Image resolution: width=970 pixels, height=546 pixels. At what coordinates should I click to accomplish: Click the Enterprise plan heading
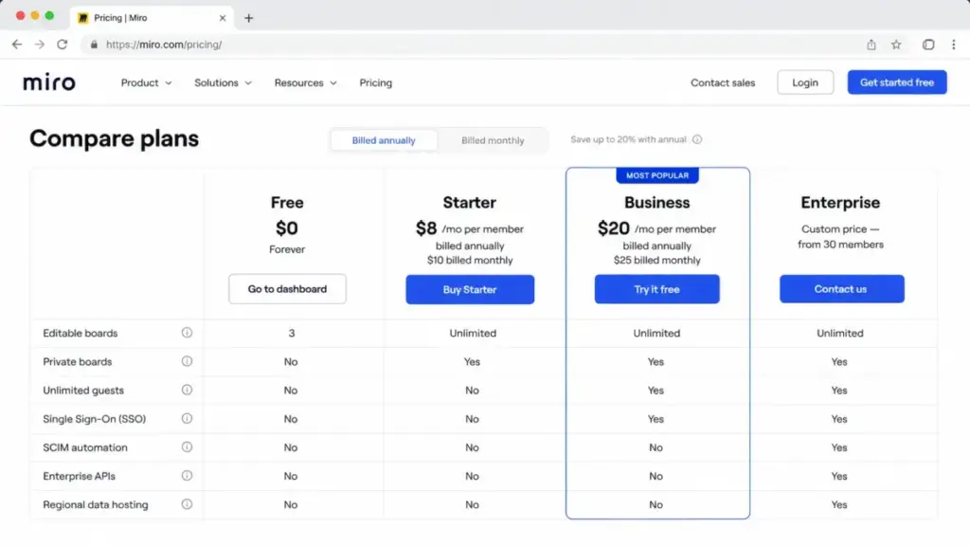(840, 203)
